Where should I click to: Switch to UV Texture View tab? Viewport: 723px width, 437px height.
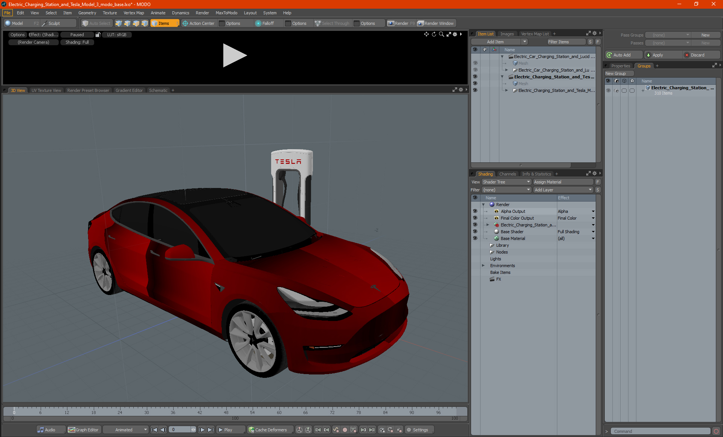46,90
